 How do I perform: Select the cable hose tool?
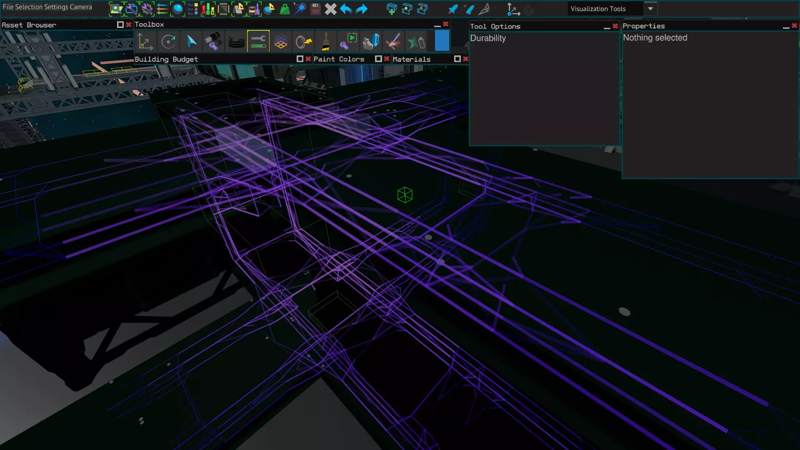point(236,42)
